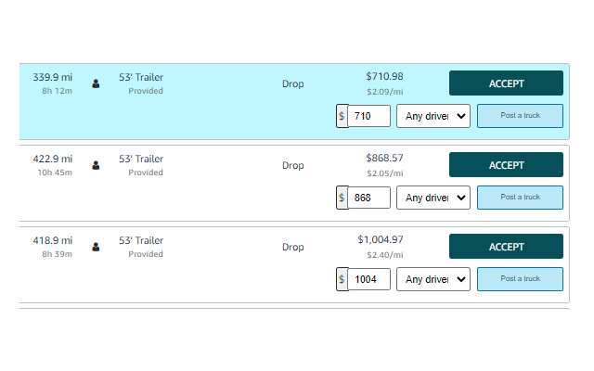Focus the bid field showing 868
Screen dimensions: 594x371
(x=368, y=198)
